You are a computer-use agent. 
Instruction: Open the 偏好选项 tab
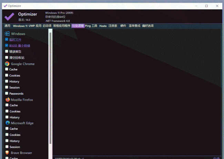(x=148, y=26)
